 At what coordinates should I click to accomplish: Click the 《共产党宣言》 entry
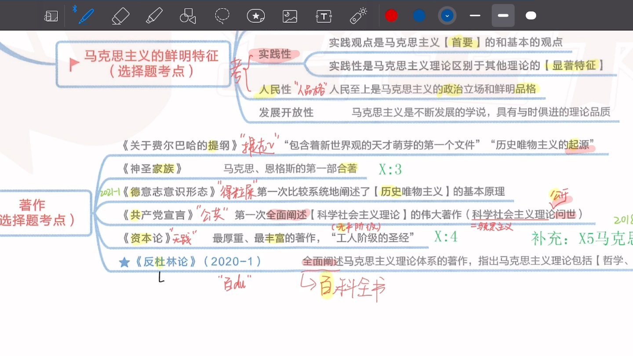click(158, 215)
